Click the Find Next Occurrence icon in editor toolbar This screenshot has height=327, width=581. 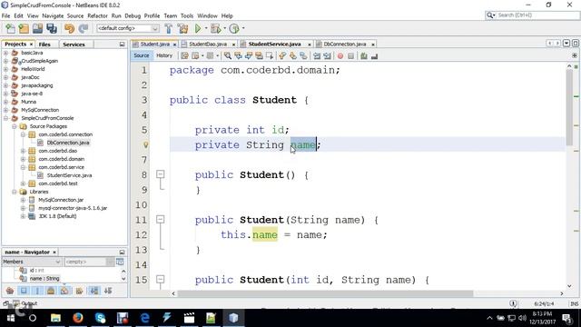(249, 56)
